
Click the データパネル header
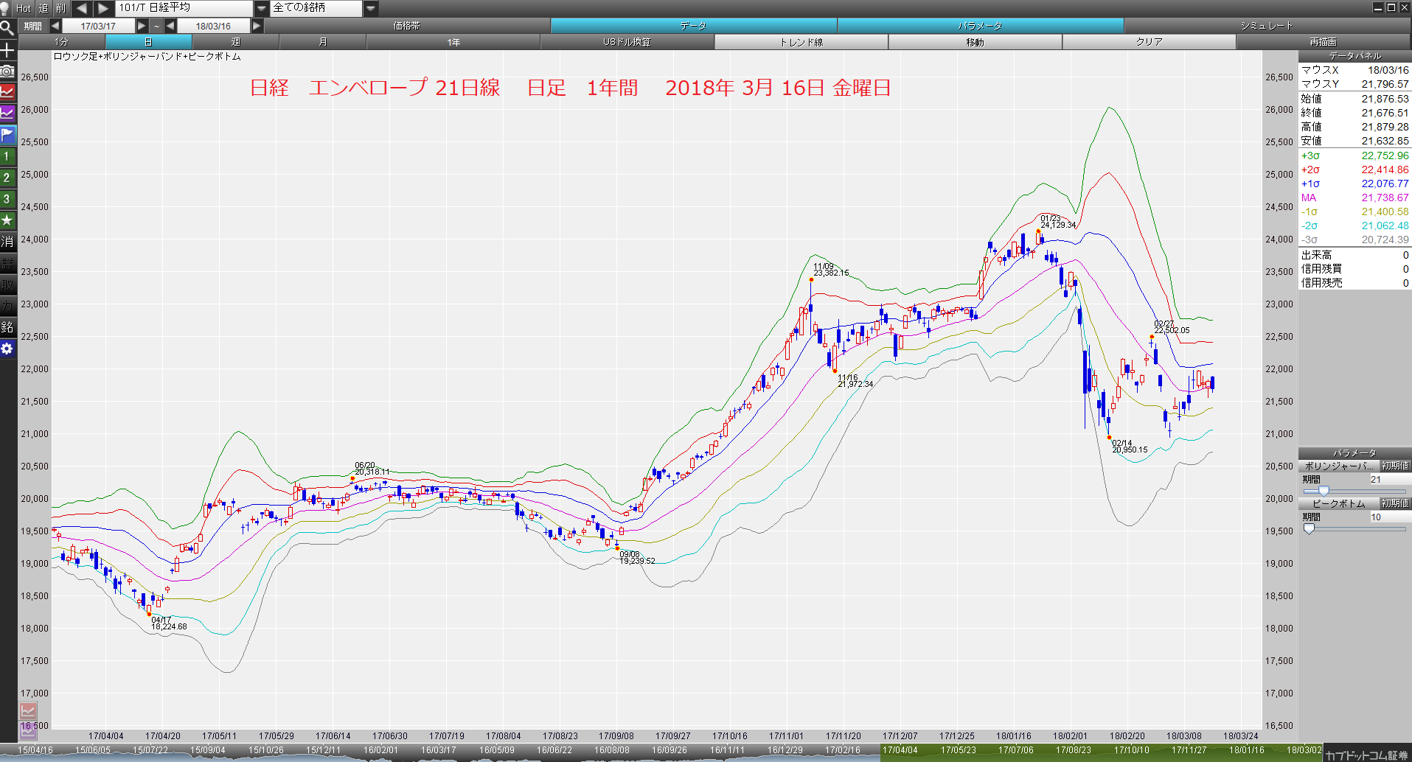coord(1355,56)
